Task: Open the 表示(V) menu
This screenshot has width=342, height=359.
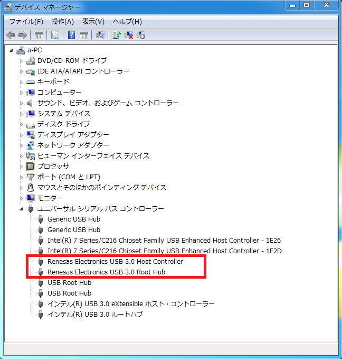Action: pos(93,22)
